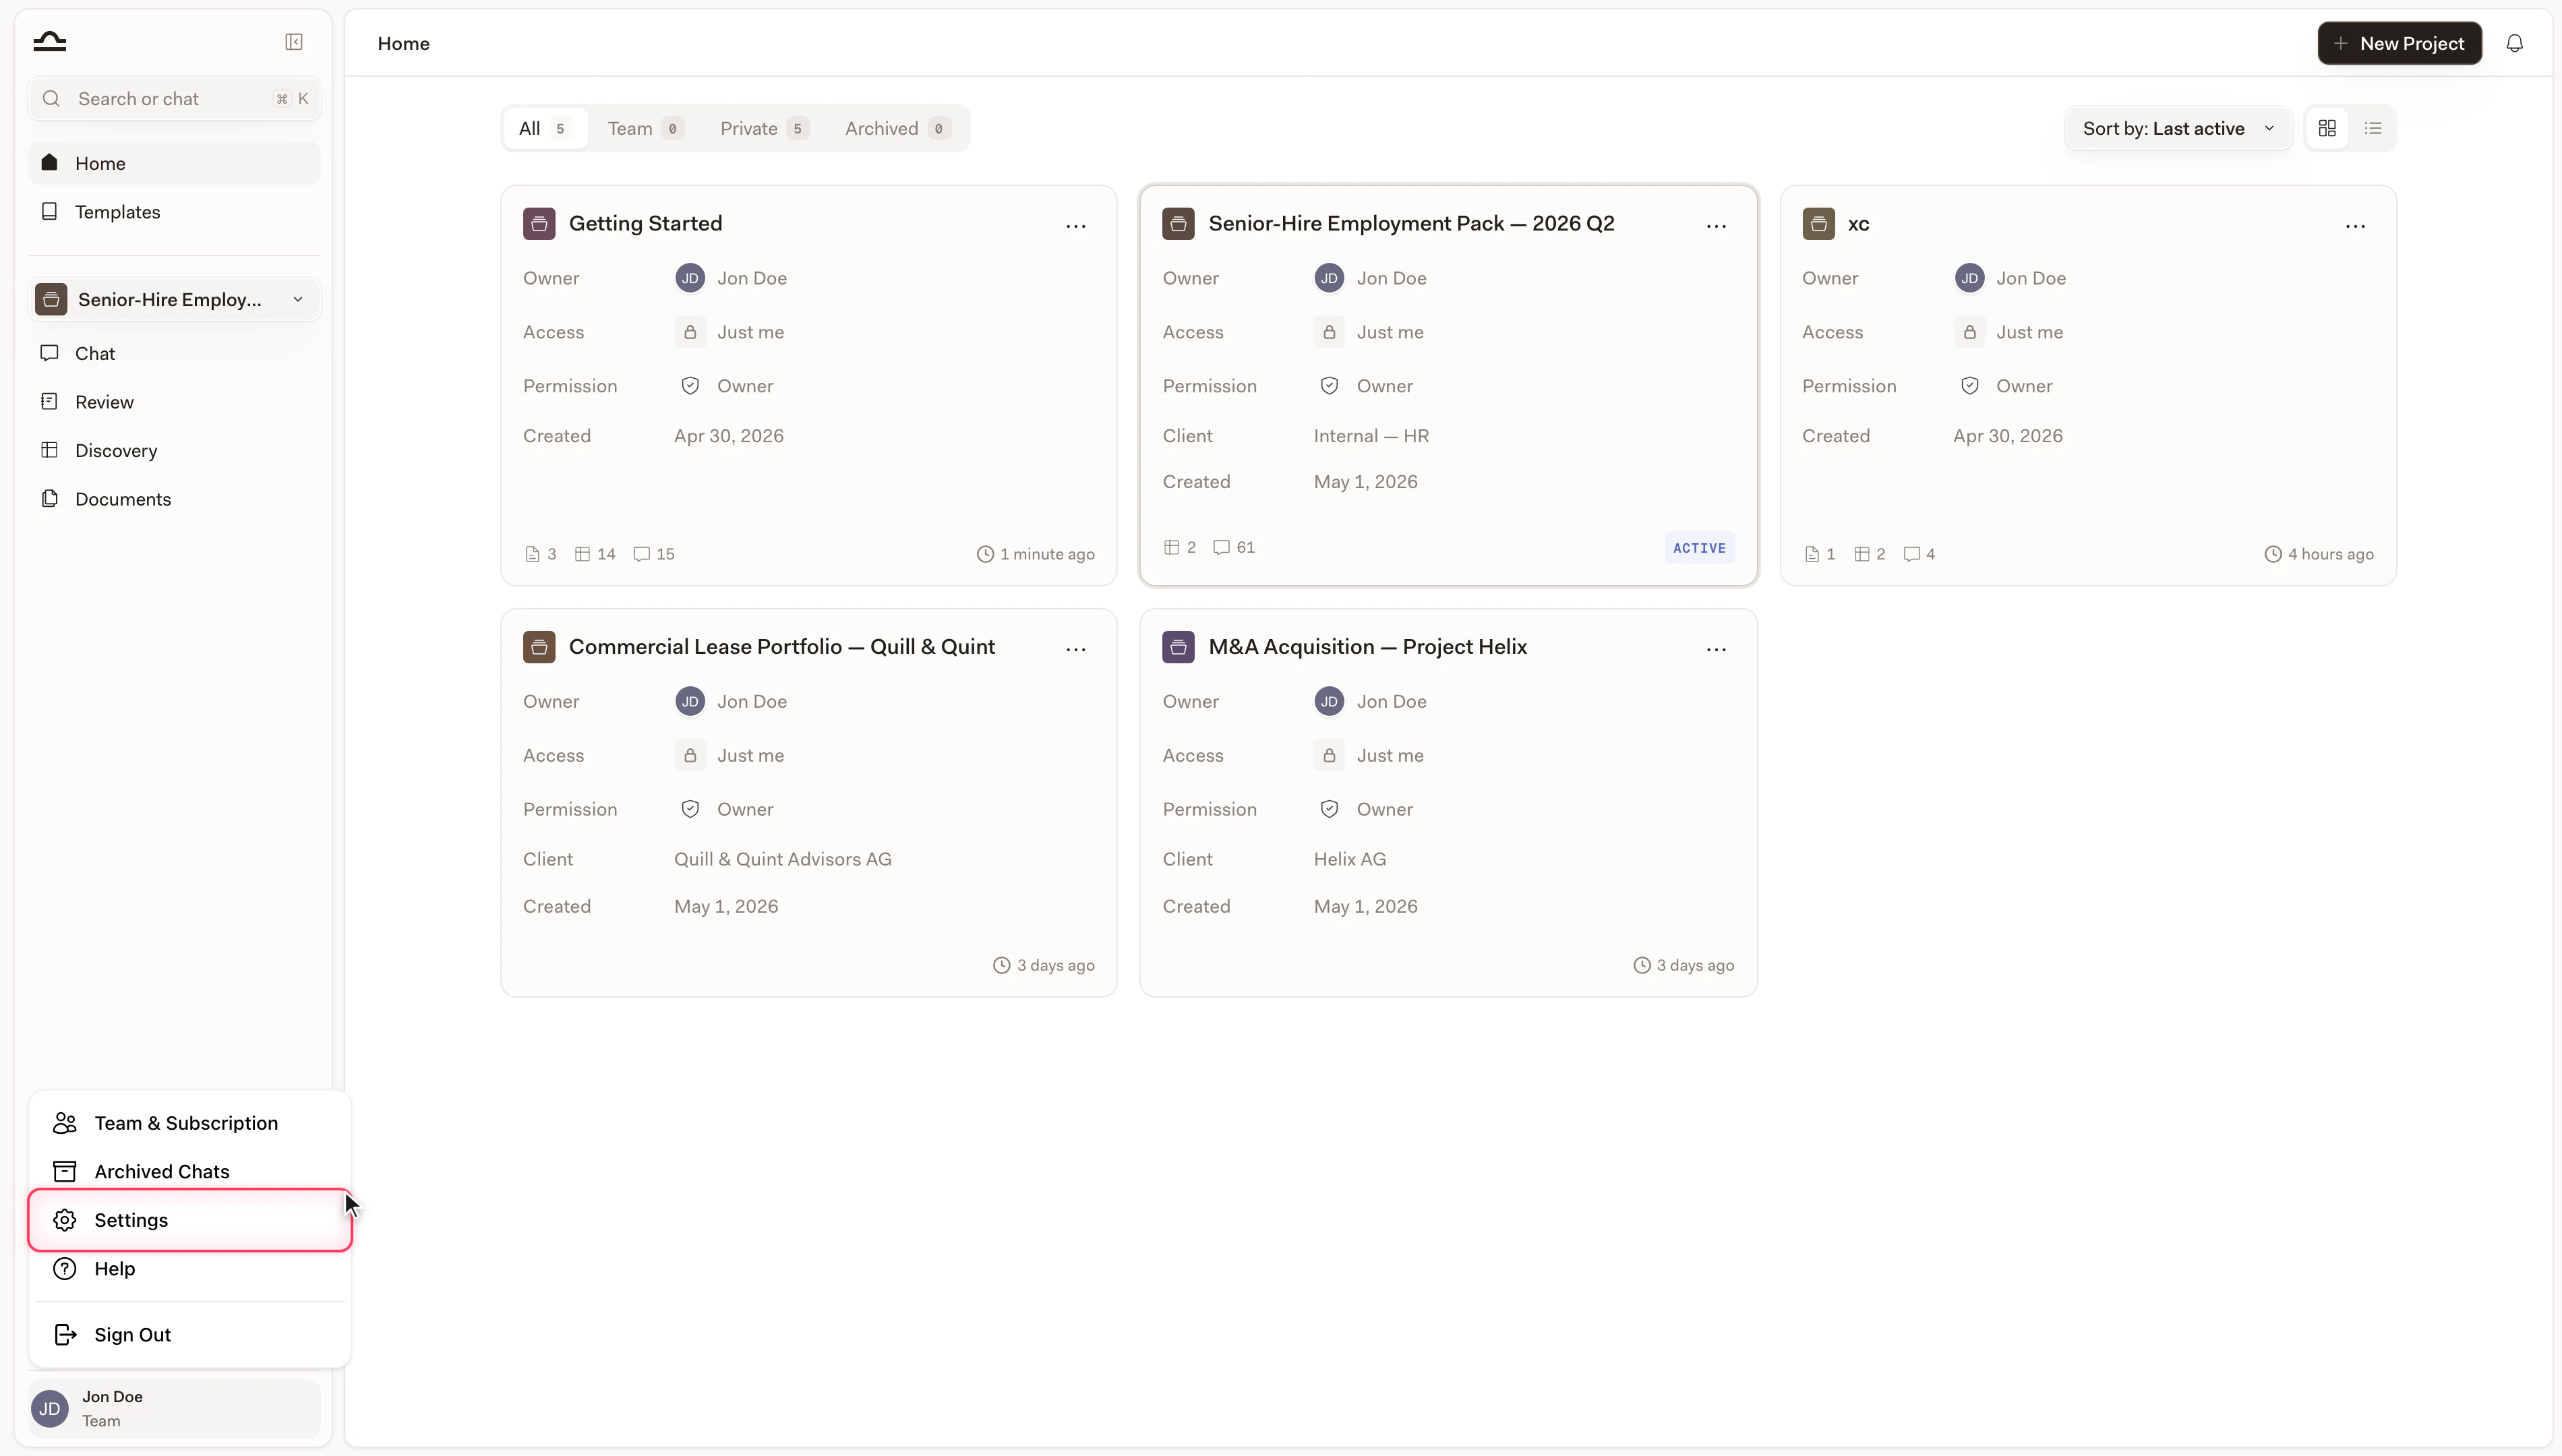The height and width of the screenshot is (1456, 2562).
Task: Click the Chat icon in sidebar
Action: coord(50,353)
